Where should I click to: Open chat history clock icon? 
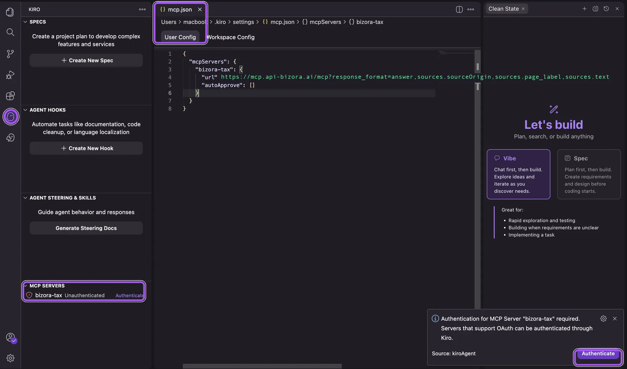point(606,9)
